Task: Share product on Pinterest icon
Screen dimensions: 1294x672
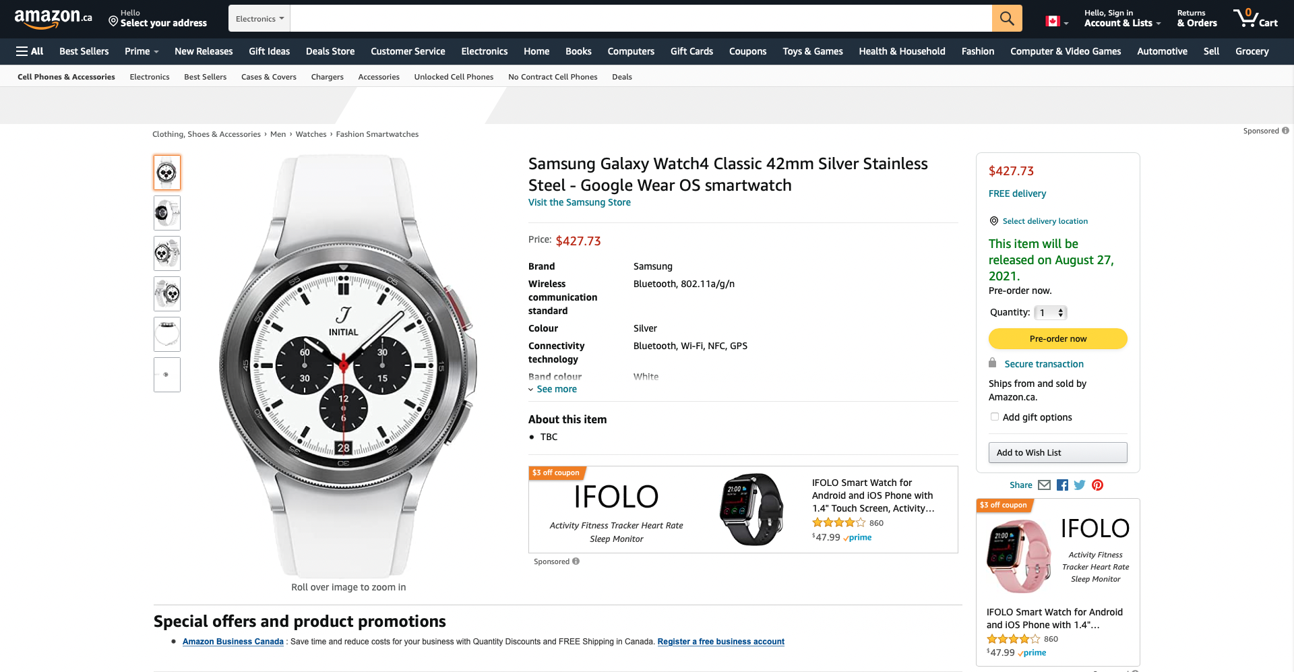Action: [1098, 485]
